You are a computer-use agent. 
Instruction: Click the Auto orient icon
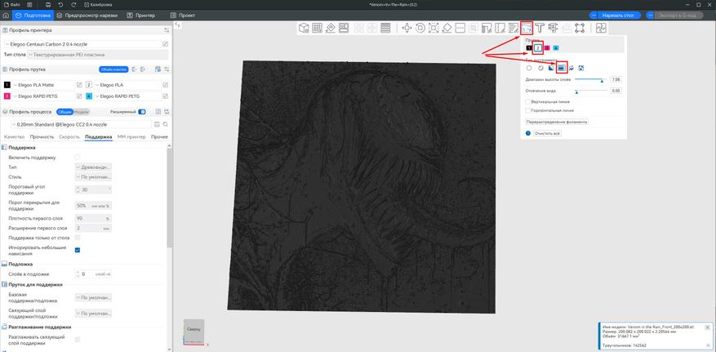click(x=331, y=29)
